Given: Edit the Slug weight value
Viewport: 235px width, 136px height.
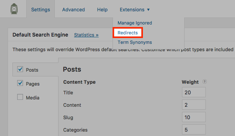Looking at the screenshot, I should pyautogui.click(x=194, y=117).
